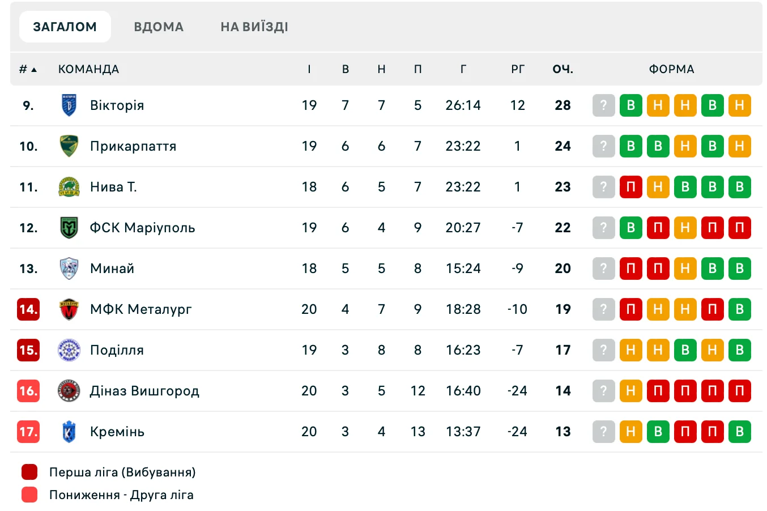This screenshot has height=511, width=767.
Task: Click the Минай team crest icon
Action: tap(69, 269)
